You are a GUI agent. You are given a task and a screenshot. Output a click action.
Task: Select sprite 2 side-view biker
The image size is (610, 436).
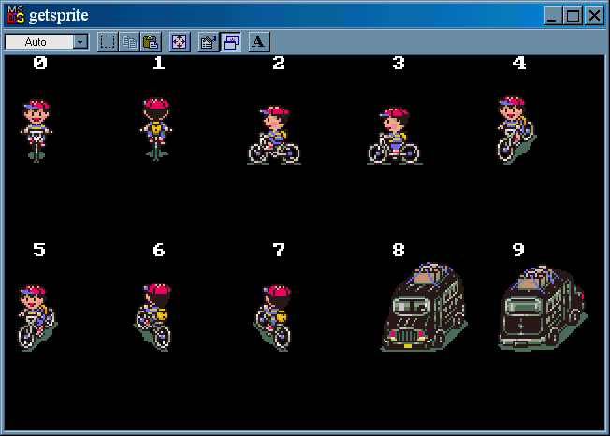coord(274,135)
